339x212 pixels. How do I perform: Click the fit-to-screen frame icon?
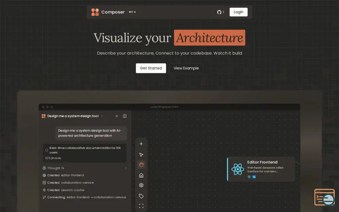point(141,206)
